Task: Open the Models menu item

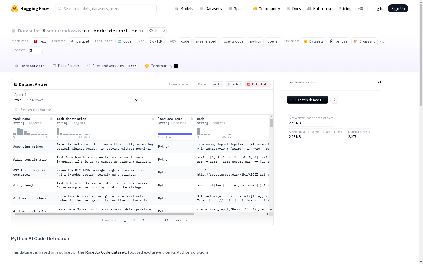Action: pos(184,8)
